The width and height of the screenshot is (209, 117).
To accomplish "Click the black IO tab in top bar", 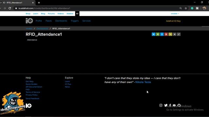I will click(77, 14).
